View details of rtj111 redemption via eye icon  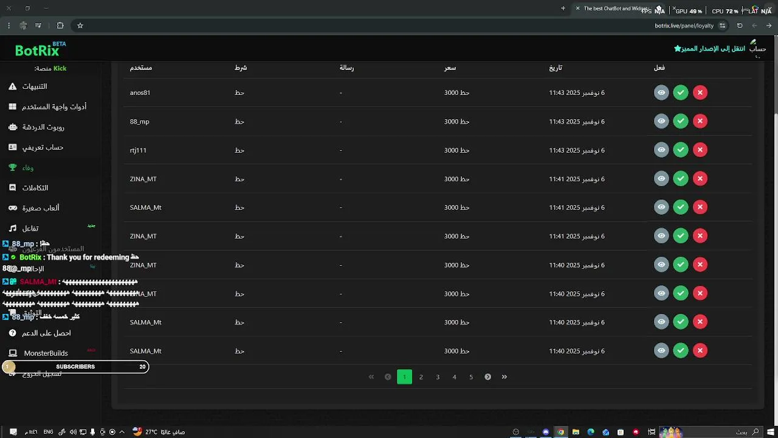click(661, 150)
